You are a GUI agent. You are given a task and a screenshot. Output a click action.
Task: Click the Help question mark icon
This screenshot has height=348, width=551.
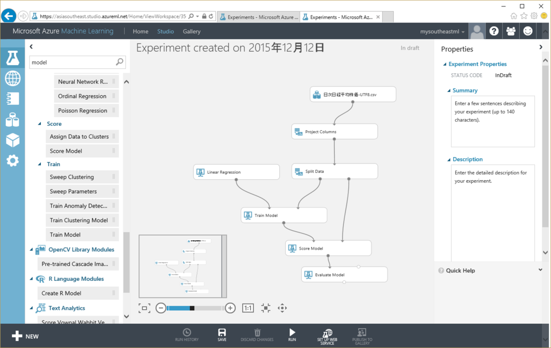point(494,31)
